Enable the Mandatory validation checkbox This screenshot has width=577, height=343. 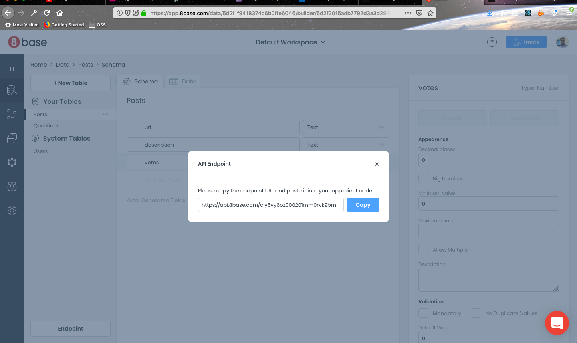point(423,313)
